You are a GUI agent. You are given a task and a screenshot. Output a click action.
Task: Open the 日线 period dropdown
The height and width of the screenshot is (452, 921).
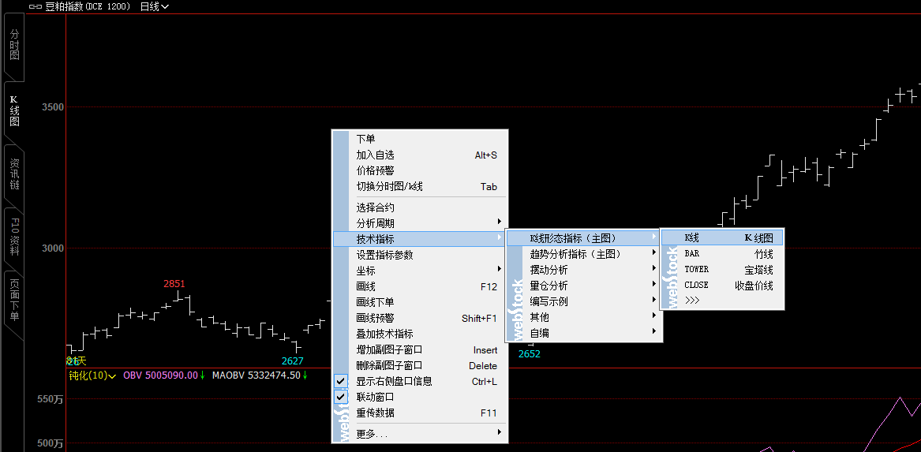(x=154, y=6)
